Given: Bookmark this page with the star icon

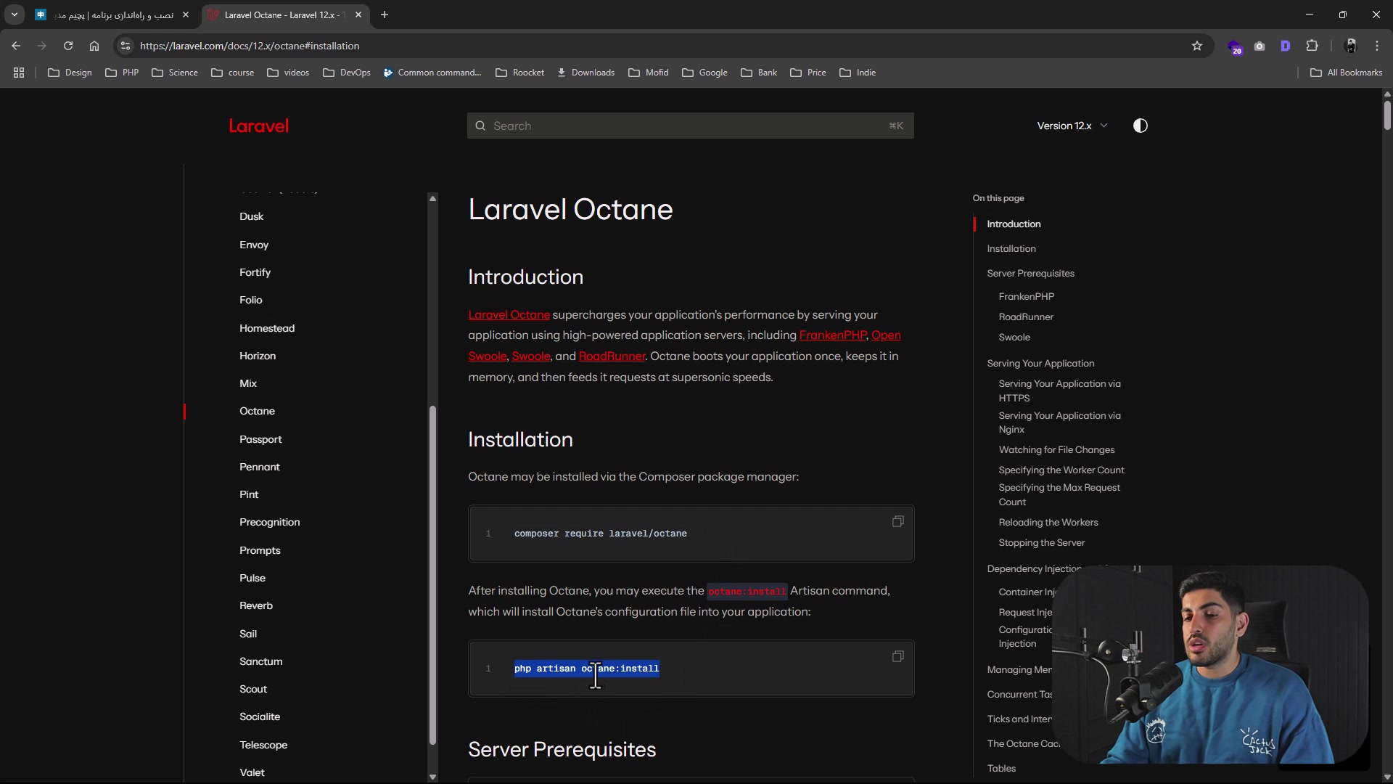Looking at the screenshot, I should (x=1196, y=46).
